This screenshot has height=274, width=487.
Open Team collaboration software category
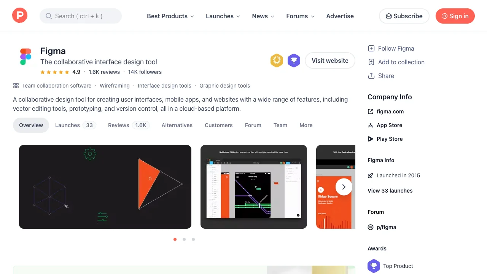57,86
